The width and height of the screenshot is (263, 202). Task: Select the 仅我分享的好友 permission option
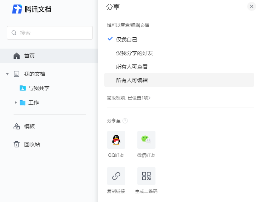134,53
